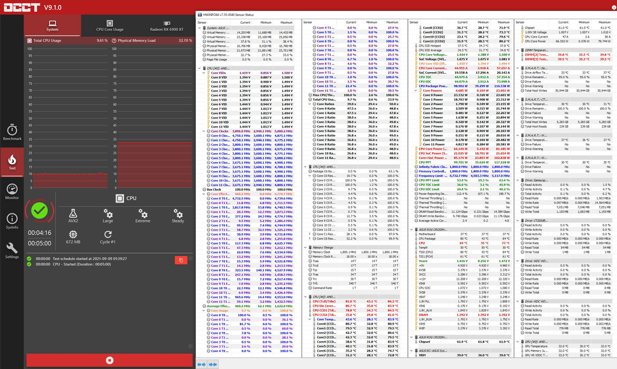
Task: Select the Average Effective clock row
Action: [x=248, y=306]
